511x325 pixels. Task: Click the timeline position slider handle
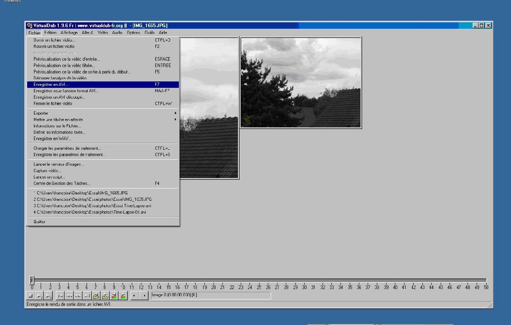click(32, 280)
